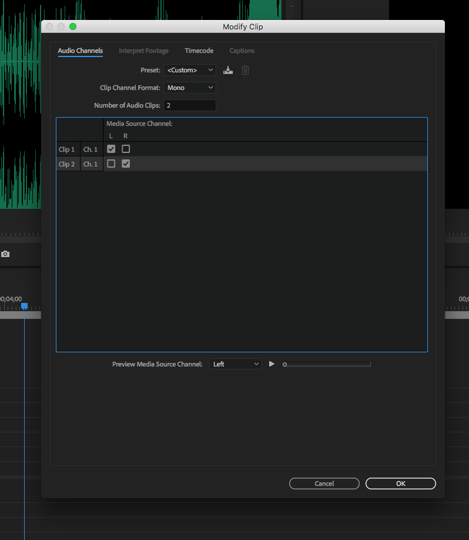Viewport: 469px width, 540px height.
Task: Click the green zoom window button
Action: click(x=73, y=26)
